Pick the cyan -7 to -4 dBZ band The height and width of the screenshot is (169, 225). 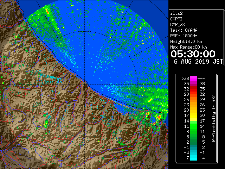[193, 158]
